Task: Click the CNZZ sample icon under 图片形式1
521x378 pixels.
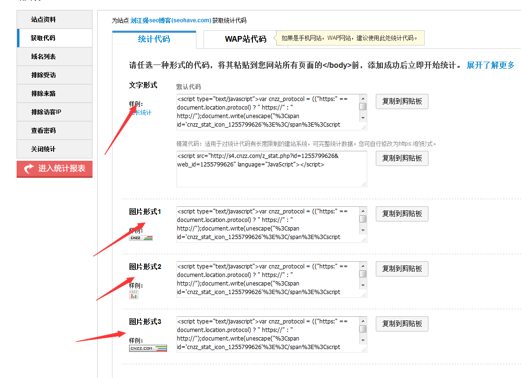Action: point(141,238)
